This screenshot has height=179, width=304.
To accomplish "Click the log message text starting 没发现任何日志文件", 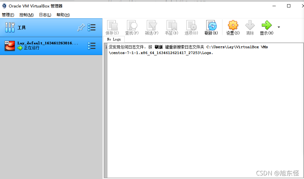I will point(188,47).
